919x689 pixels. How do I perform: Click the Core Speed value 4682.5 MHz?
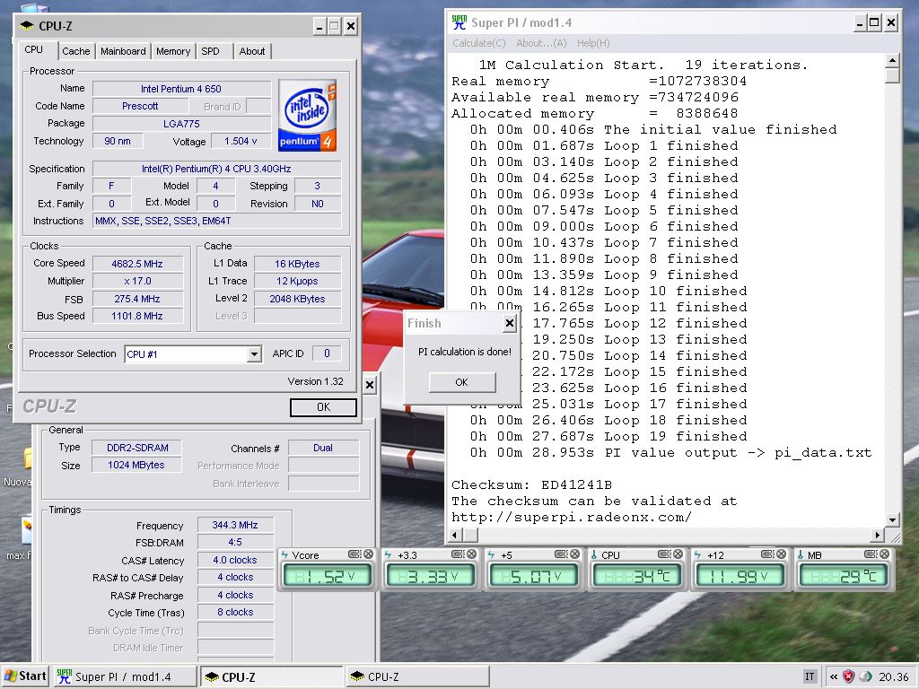coord(137,265)
